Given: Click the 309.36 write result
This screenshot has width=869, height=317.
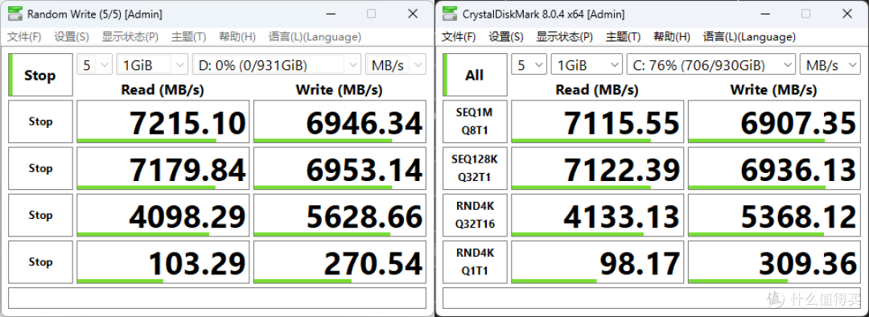Looking at the screenshot, I should [x=774, y=261].
